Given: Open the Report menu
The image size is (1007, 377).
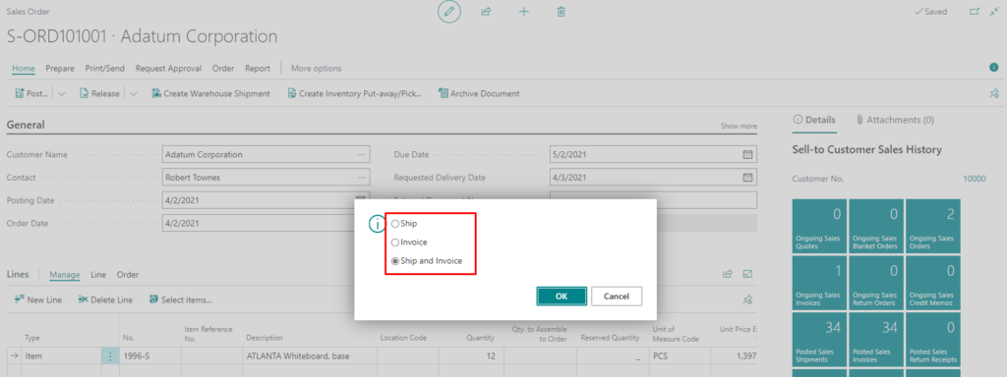Looking at the screenshot, I should click(x=257, y=68).
